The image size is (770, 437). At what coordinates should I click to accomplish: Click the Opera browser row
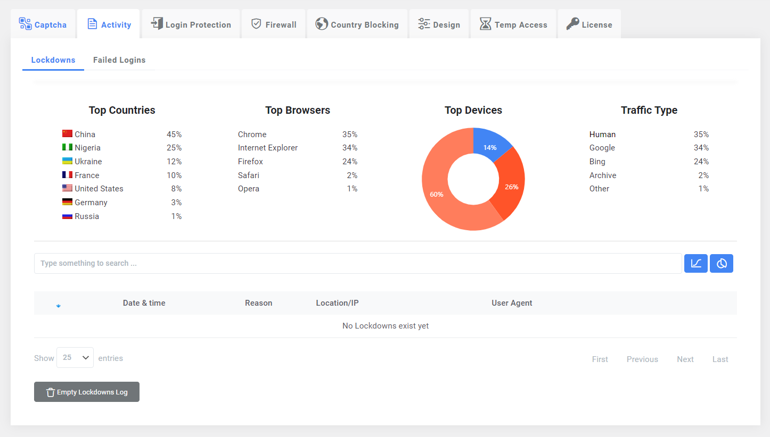click(298, 189)
